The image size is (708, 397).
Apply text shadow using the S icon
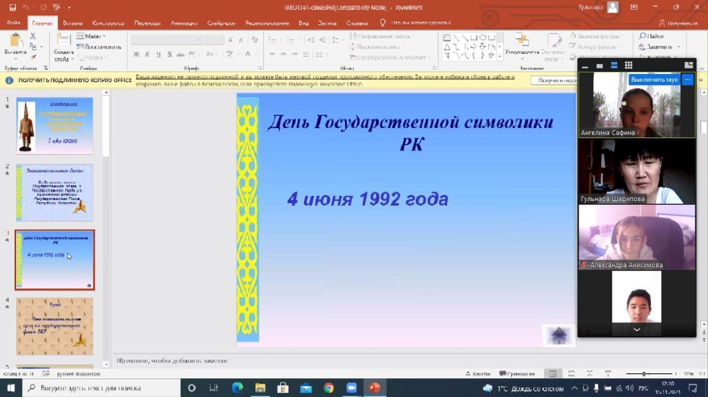[170, 54]
